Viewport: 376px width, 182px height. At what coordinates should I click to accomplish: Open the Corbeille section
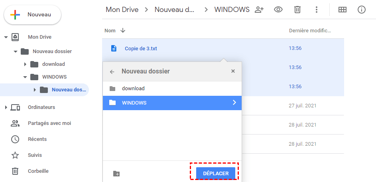click(38, 171)
